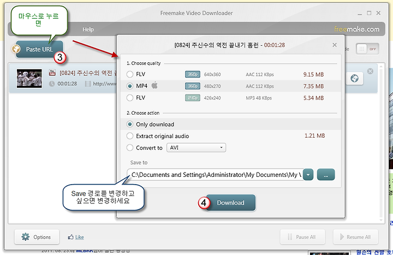Click the Download button
Image resolution: width=393 pixels, height=255 pixels.
click(x=230, y=203)
